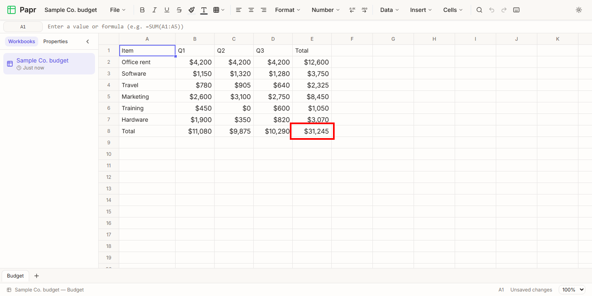Open the fill color paint bucket

click(192, 10)
